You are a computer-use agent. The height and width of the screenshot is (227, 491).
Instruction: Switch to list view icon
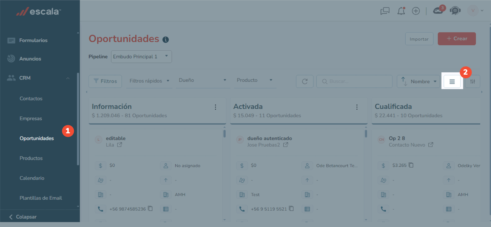pos(452,82)
